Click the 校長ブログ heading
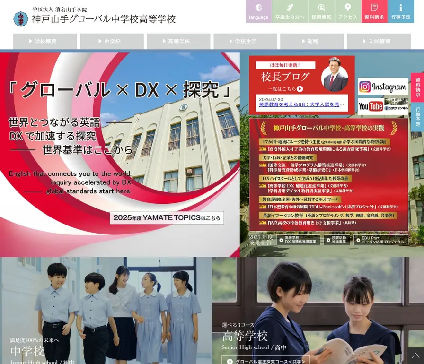Image resolution: width=424 pixels, height=364 pixels. pos(285,77)
